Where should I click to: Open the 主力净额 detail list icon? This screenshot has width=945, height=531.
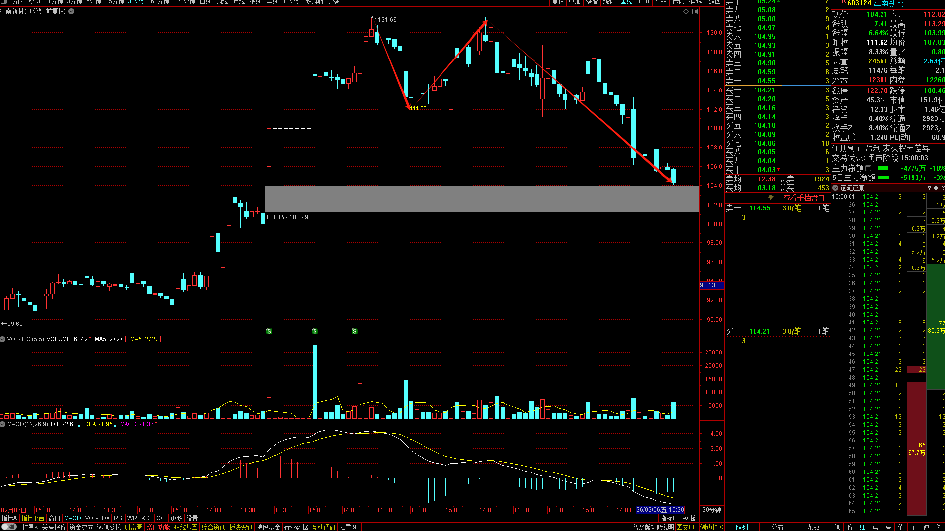(868, 168)
